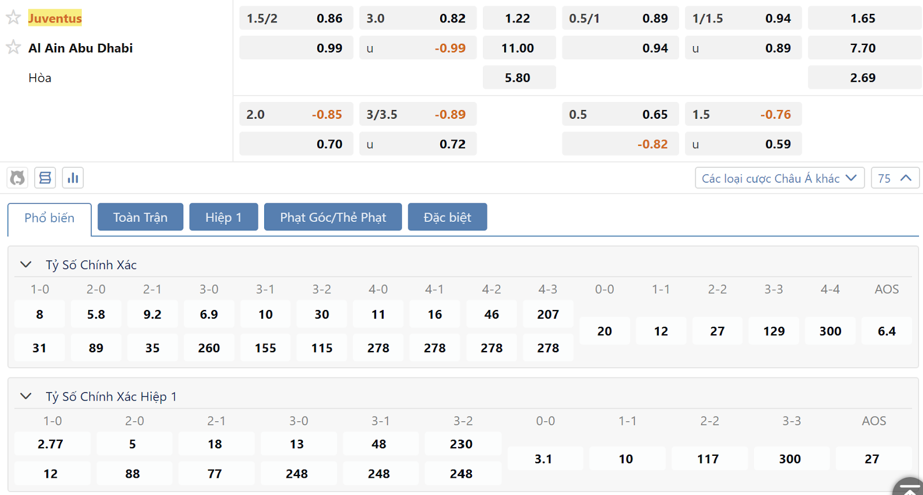The width and height of the screenshot is (923, 495).
Task: Open the Phạt Góc/Thẻ Phạt tab
Action: coord(333,217)
